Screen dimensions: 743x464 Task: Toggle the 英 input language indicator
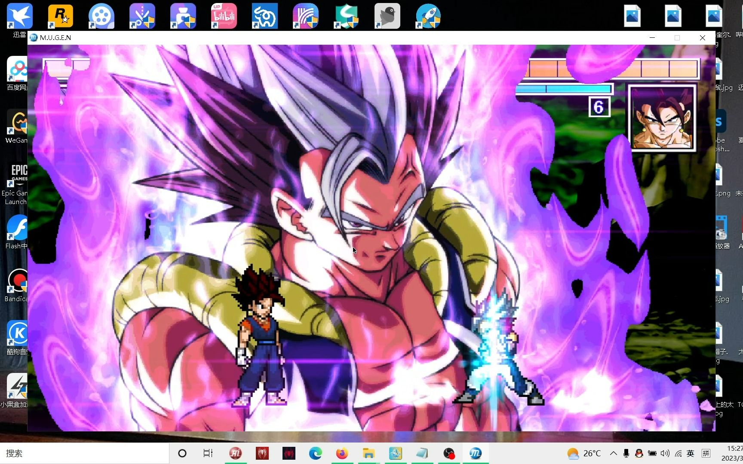point(691,453)
